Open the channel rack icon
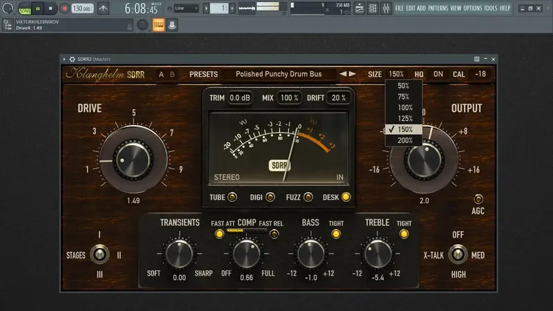This screenshot has height=311, width=553. click(x=373, y=8)
